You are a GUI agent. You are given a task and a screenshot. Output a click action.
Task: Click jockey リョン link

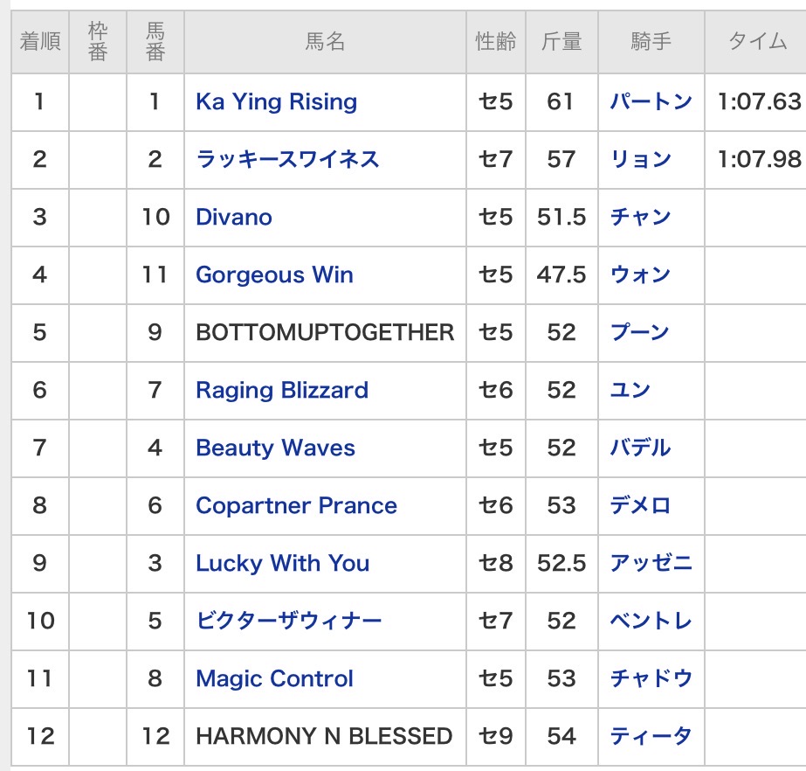[640, 159]
